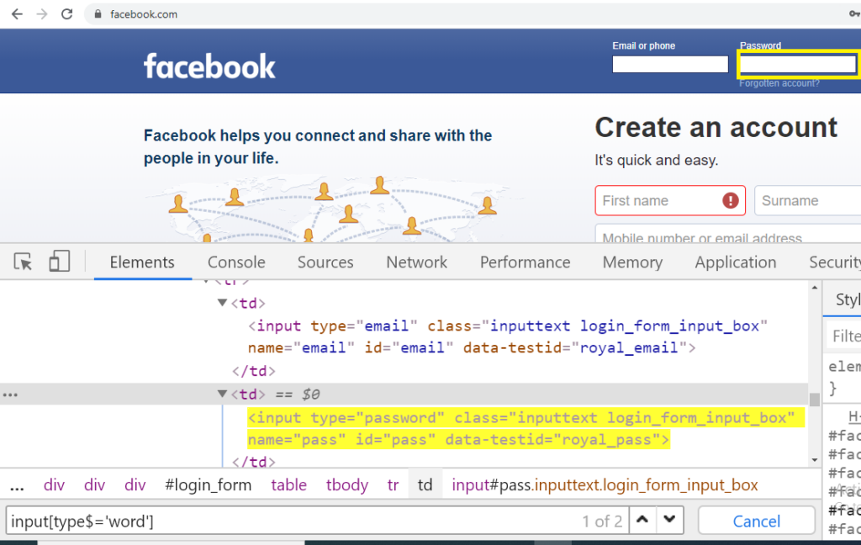Click the Mobile number or email address field
The width and height of the screenshot is (861, 545).
click(728, 234)
